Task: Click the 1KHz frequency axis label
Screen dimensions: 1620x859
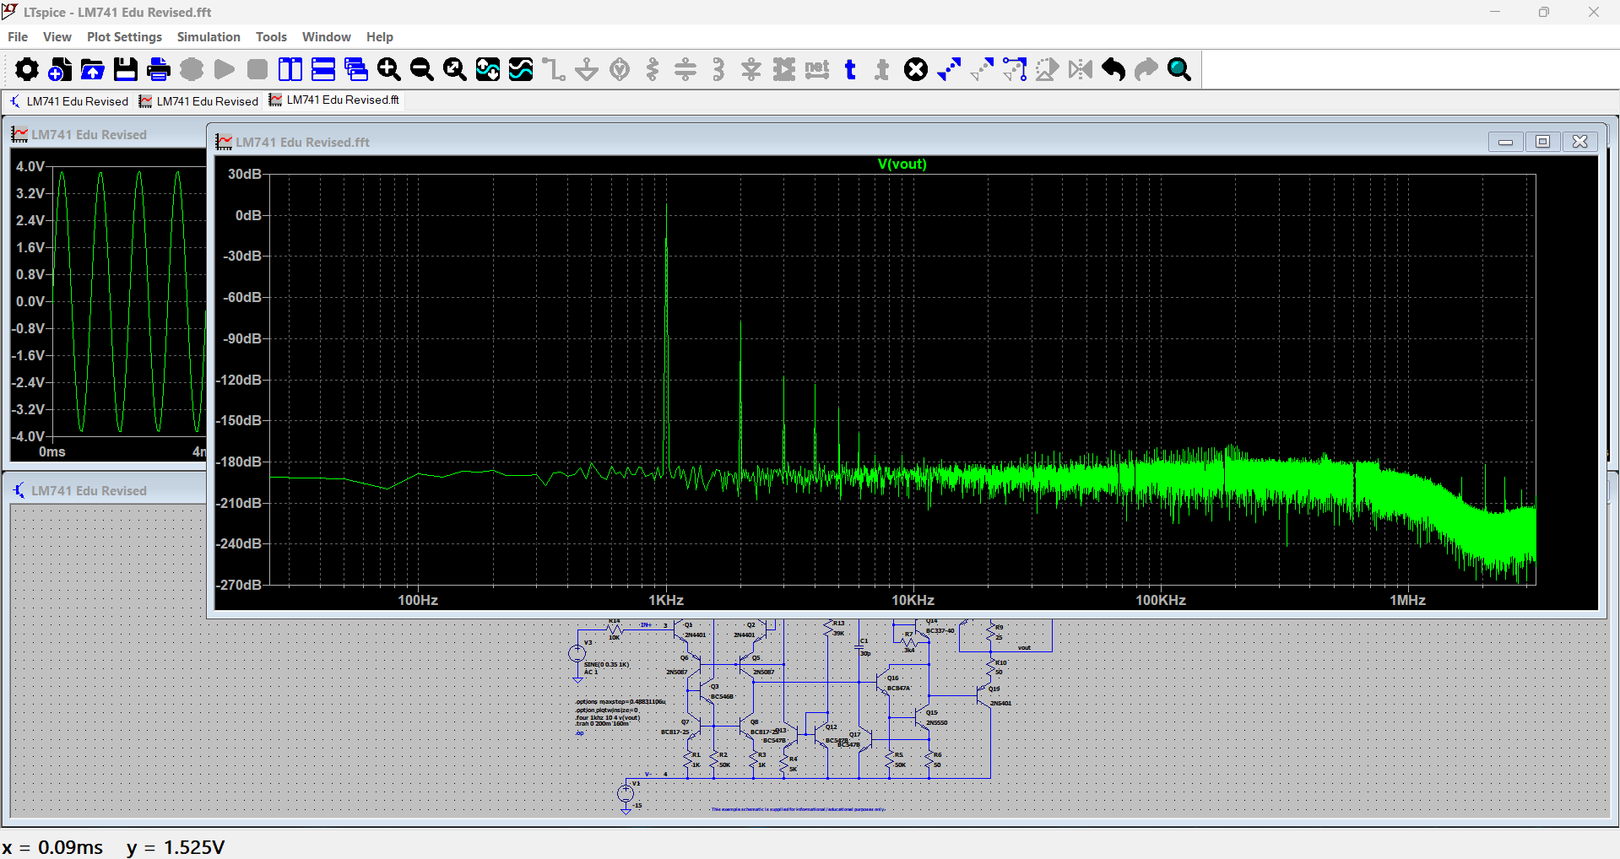Action: click(x=666, y=600)
